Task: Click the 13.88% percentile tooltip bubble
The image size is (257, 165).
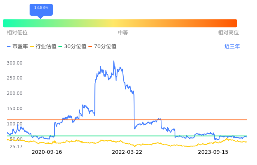Action: point(41,8)
